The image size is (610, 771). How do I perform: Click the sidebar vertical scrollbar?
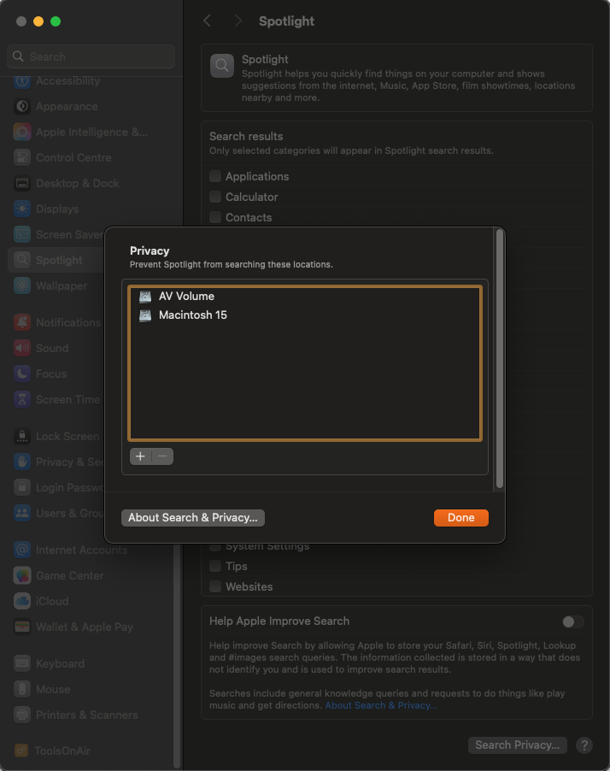177,654
